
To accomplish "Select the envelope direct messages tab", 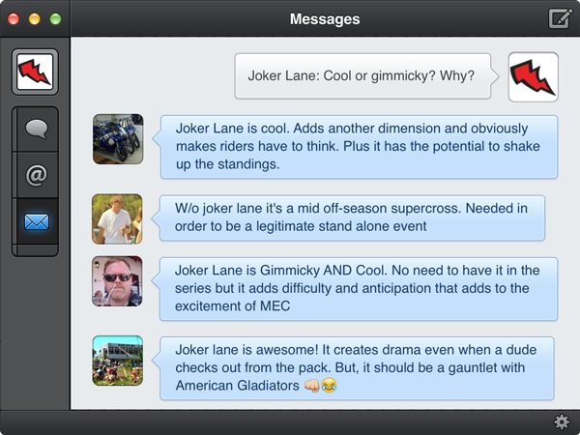I will click(37, 221).
